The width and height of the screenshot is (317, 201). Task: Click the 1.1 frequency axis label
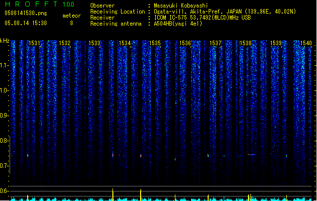[x=4, y=65]
